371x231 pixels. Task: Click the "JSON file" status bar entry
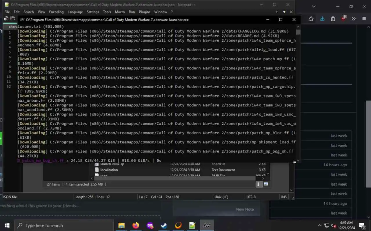[10, 197]
